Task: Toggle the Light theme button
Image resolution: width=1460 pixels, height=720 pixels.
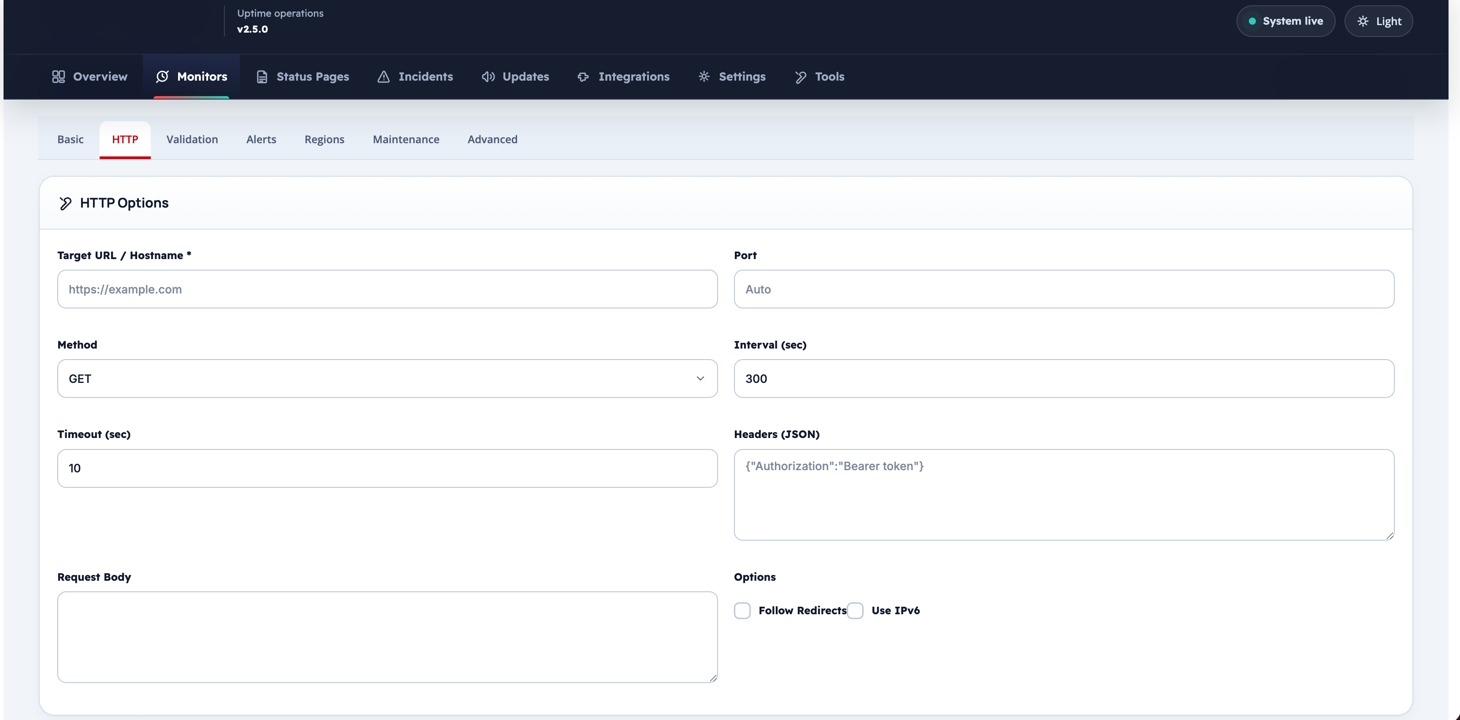Action: 1378,21
